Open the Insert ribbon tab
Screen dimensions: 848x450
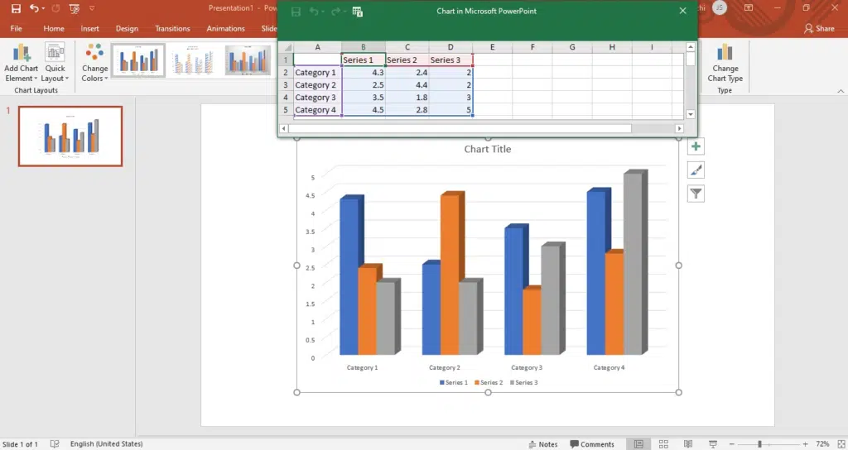[x=89, y=28]
